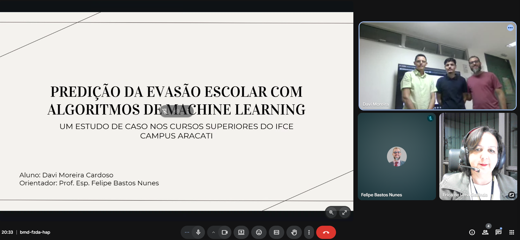
Task: Open the chat messages panel
Action: [x=498, y=232]
